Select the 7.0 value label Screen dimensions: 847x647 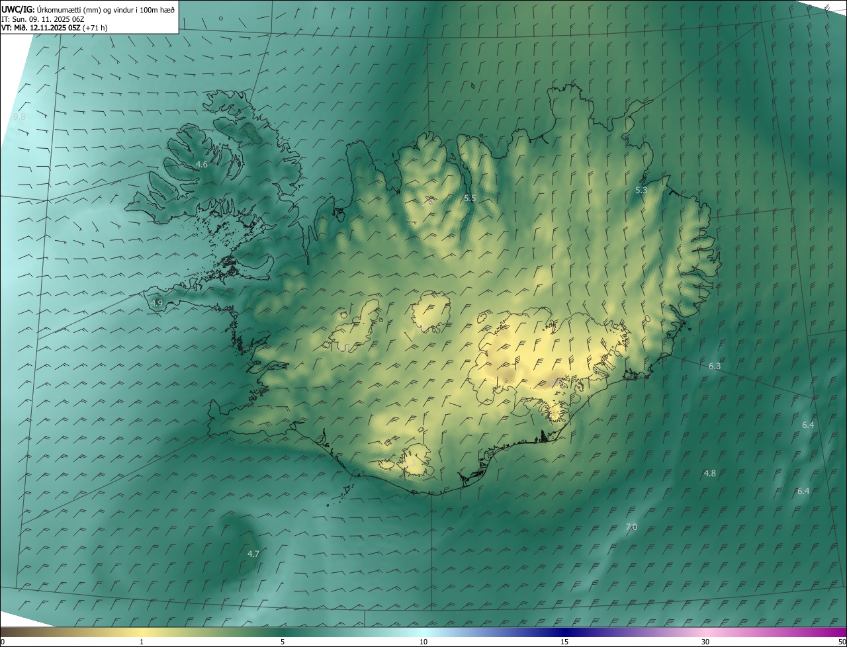click(x=631, y=527)
